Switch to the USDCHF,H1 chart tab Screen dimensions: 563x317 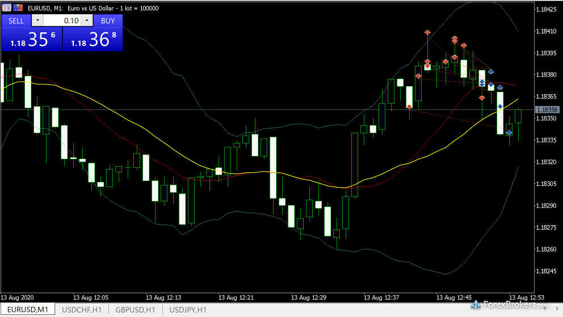coord(82,310)
